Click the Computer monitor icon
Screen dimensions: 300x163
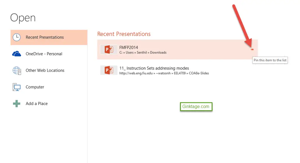pyautogui.click(x=17, y=87)
